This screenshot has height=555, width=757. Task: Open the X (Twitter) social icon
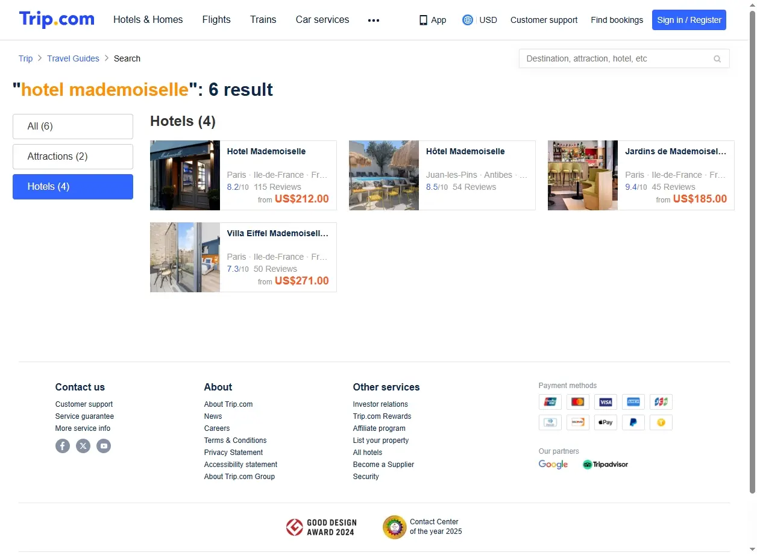(83, 446)
